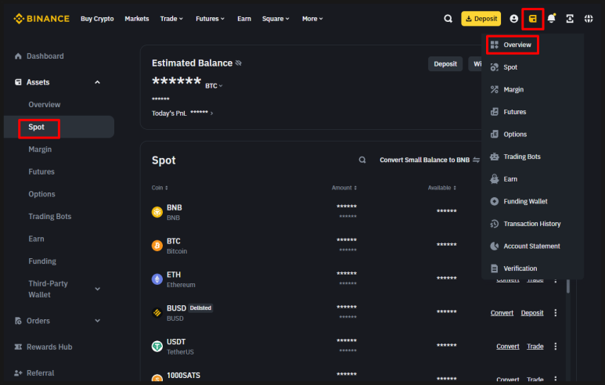Viewport: 605px width, 385px height.
Task: Select Earn in wallet dropdown
Action: click(510, 179)
